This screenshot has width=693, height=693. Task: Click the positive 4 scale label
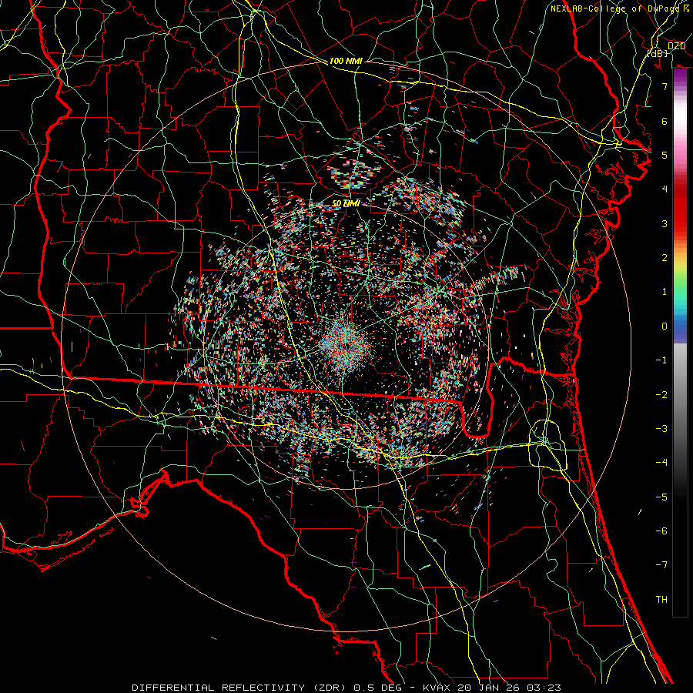pos(665,189)
